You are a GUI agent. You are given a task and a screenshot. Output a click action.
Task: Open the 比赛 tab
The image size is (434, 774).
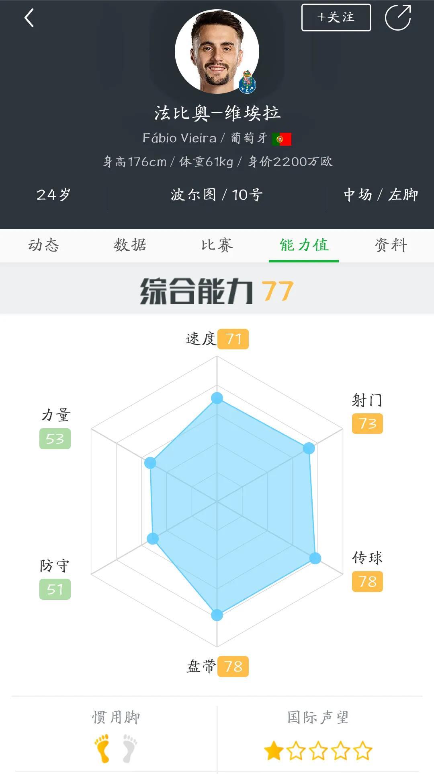coord(217,245)
